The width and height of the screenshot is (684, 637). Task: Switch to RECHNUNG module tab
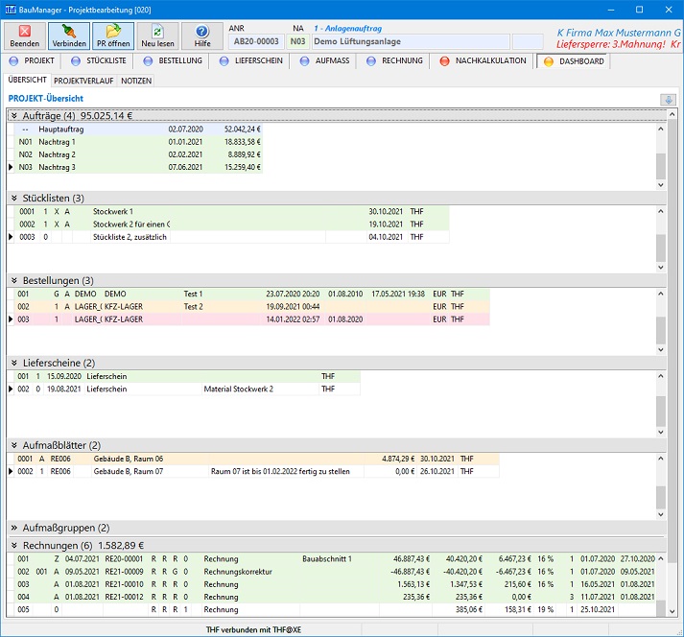point(395,60)
